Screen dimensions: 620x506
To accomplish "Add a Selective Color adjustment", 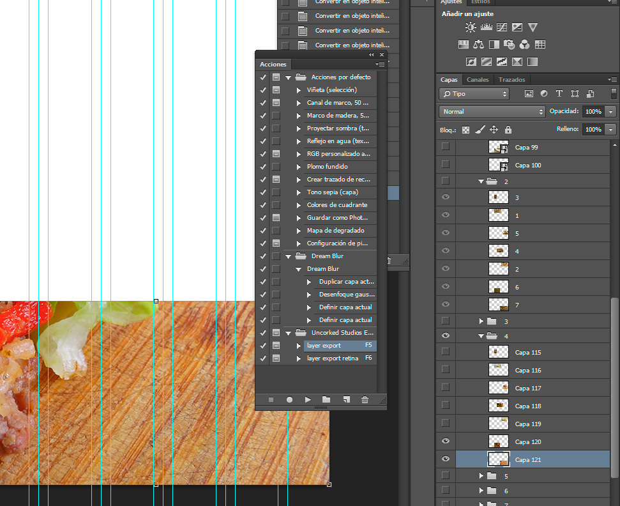I will [x=517, y=62].
